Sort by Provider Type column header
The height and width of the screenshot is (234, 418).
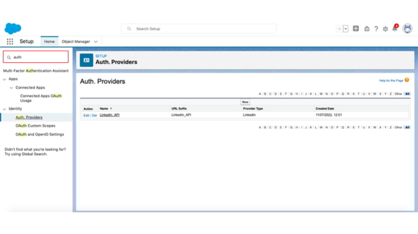[x=252, y=108]
